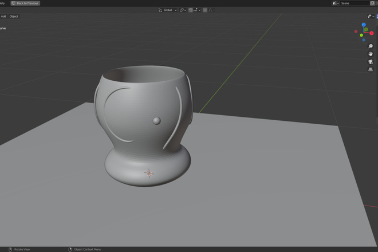Open the scene browse dropdown icon
The image size is (378, 252).
point(335,3)
